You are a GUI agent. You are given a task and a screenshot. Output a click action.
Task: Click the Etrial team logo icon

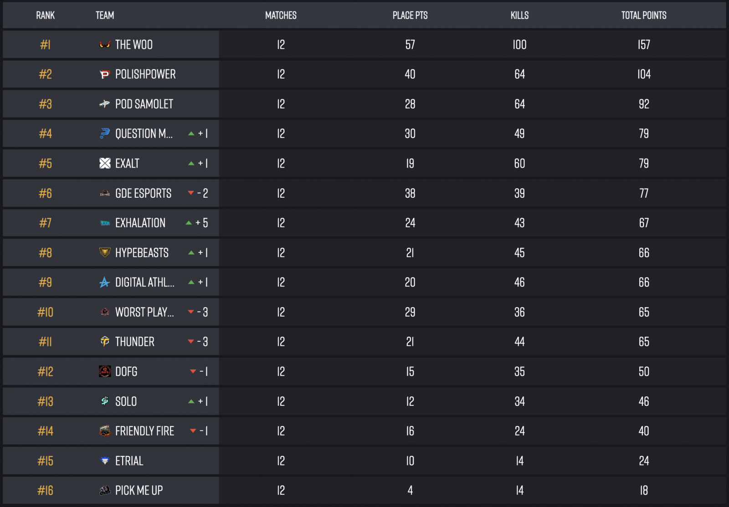pyautogui.click(x=105, y=461)
